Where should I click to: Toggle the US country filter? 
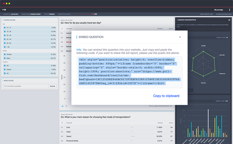(5, 73)
